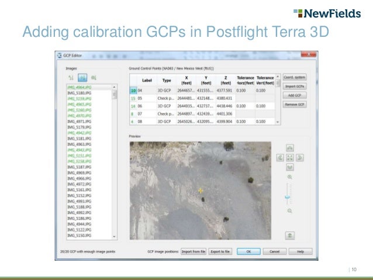Click the Type cell of GCP 06
The width and height of the screenshot is (373, 280).
click(x=167, y=106)
